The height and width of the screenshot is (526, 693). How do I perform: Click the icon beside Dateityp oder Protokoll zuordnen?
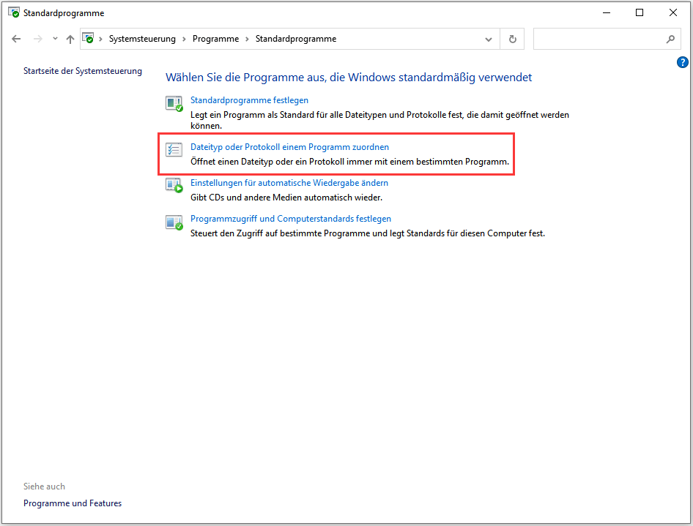174,149
